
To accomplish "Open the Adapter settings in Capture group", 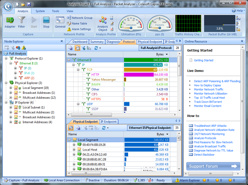I will (10, 22).
